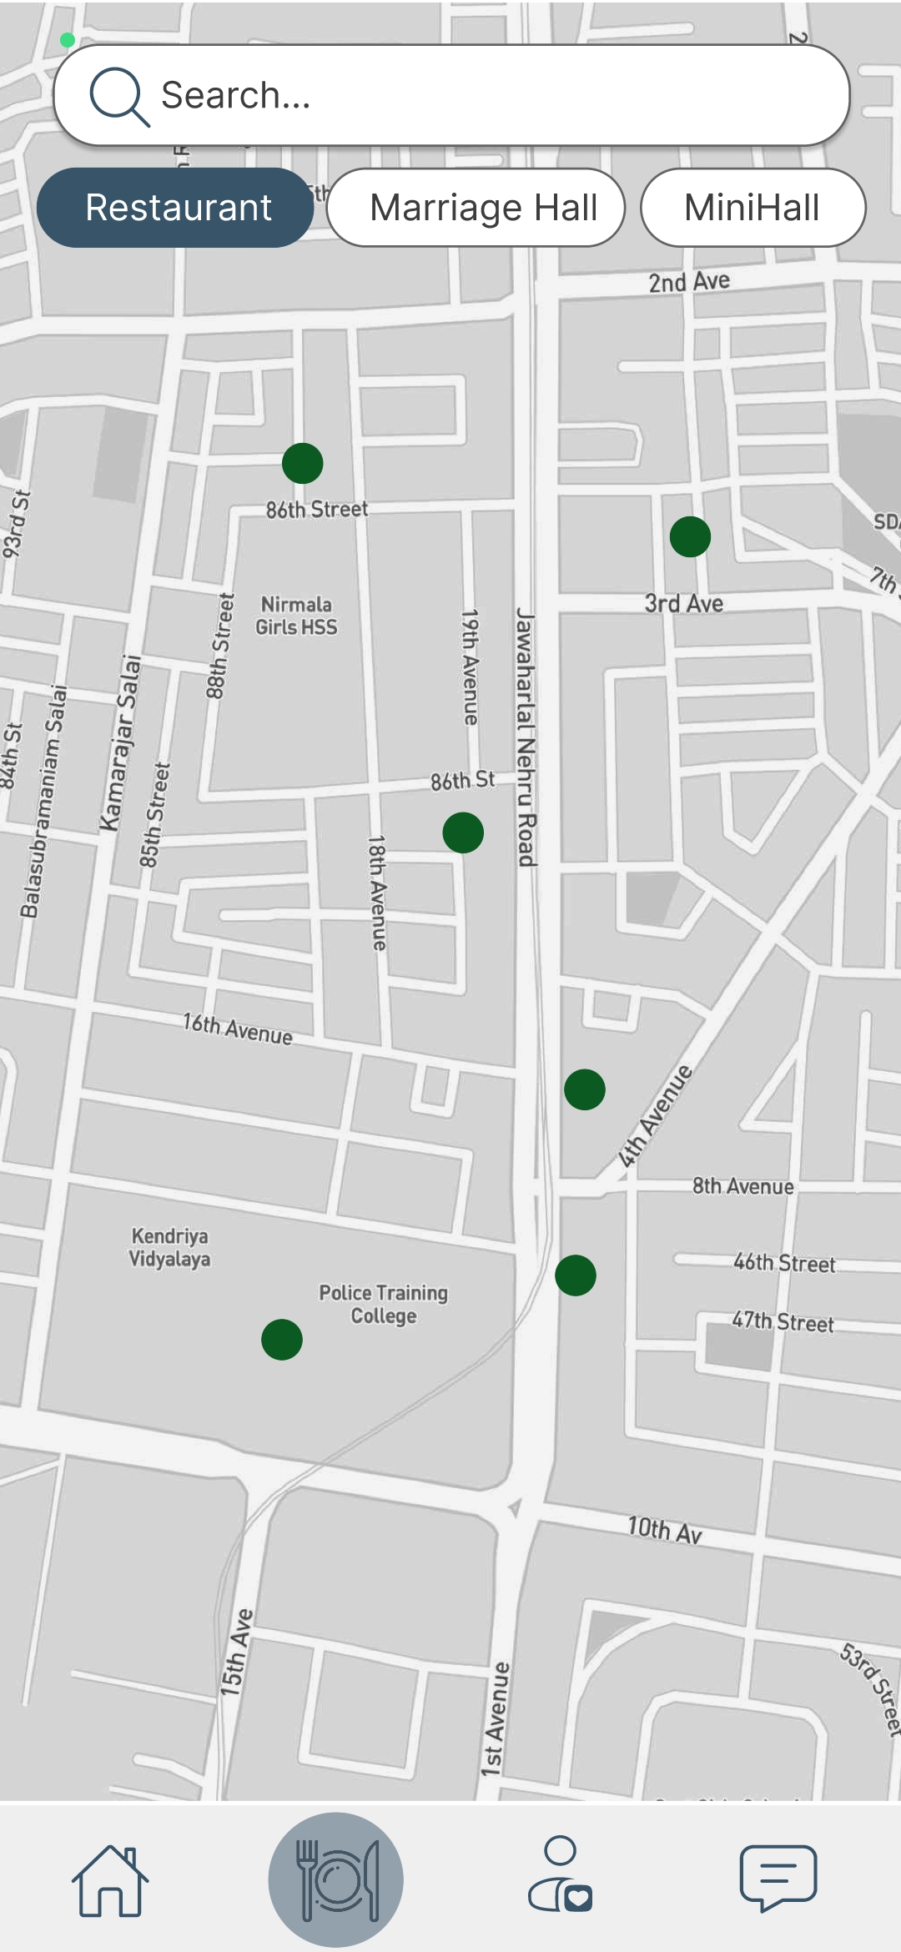Focus the Search... input field
901x1952 pixels.
point(451,95)
